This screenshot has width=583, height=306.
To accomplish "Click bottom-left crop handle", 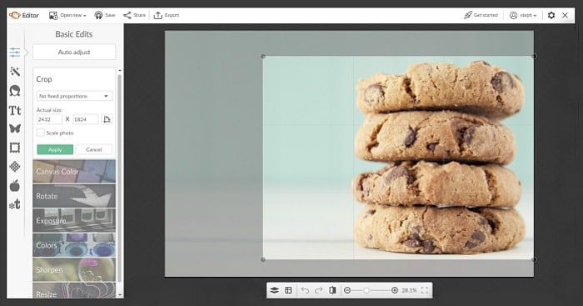I will pos(263,259).
